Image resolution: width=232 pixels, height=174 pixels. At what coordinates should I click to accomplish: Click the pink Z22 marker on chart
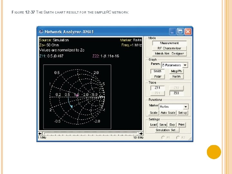(77, 95)
